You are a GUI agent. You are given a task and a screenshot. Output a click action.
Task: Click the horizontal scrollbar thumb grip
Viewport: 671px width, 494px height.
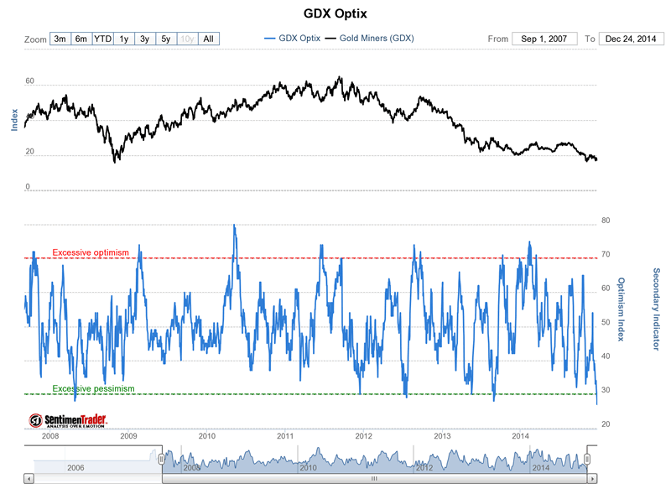coord(374,479)
